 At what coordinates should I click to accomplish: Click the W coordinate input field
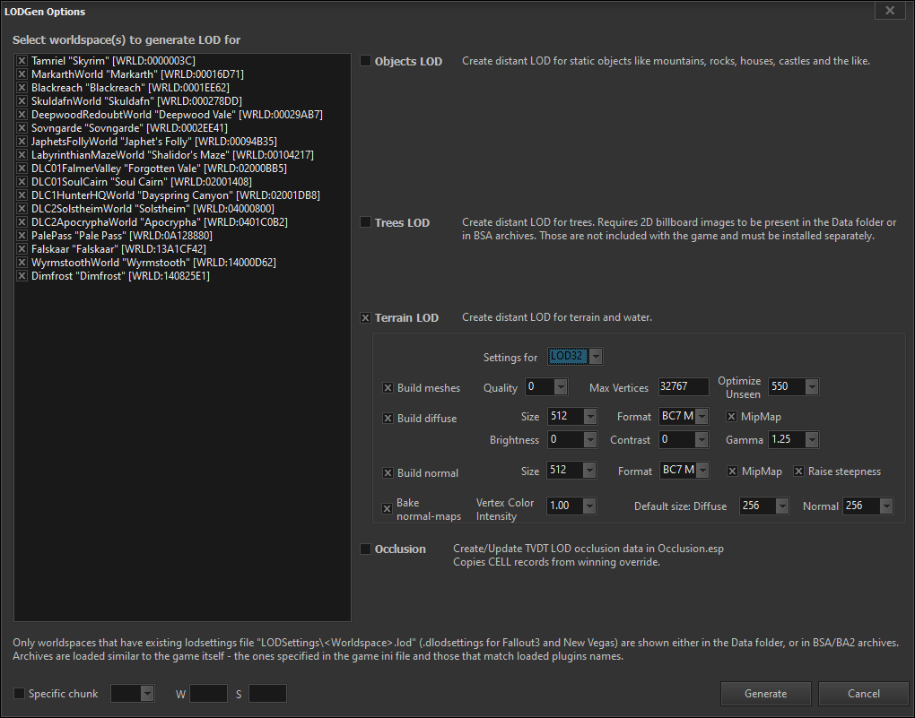pyautogui.click(x=209, y=693)
